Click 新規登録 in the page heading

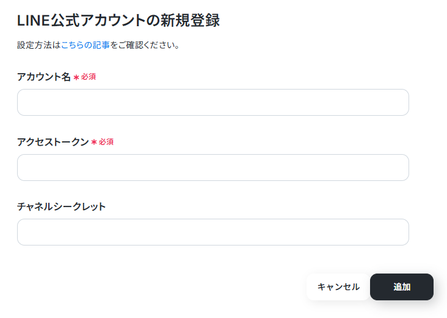click(190, 21)
